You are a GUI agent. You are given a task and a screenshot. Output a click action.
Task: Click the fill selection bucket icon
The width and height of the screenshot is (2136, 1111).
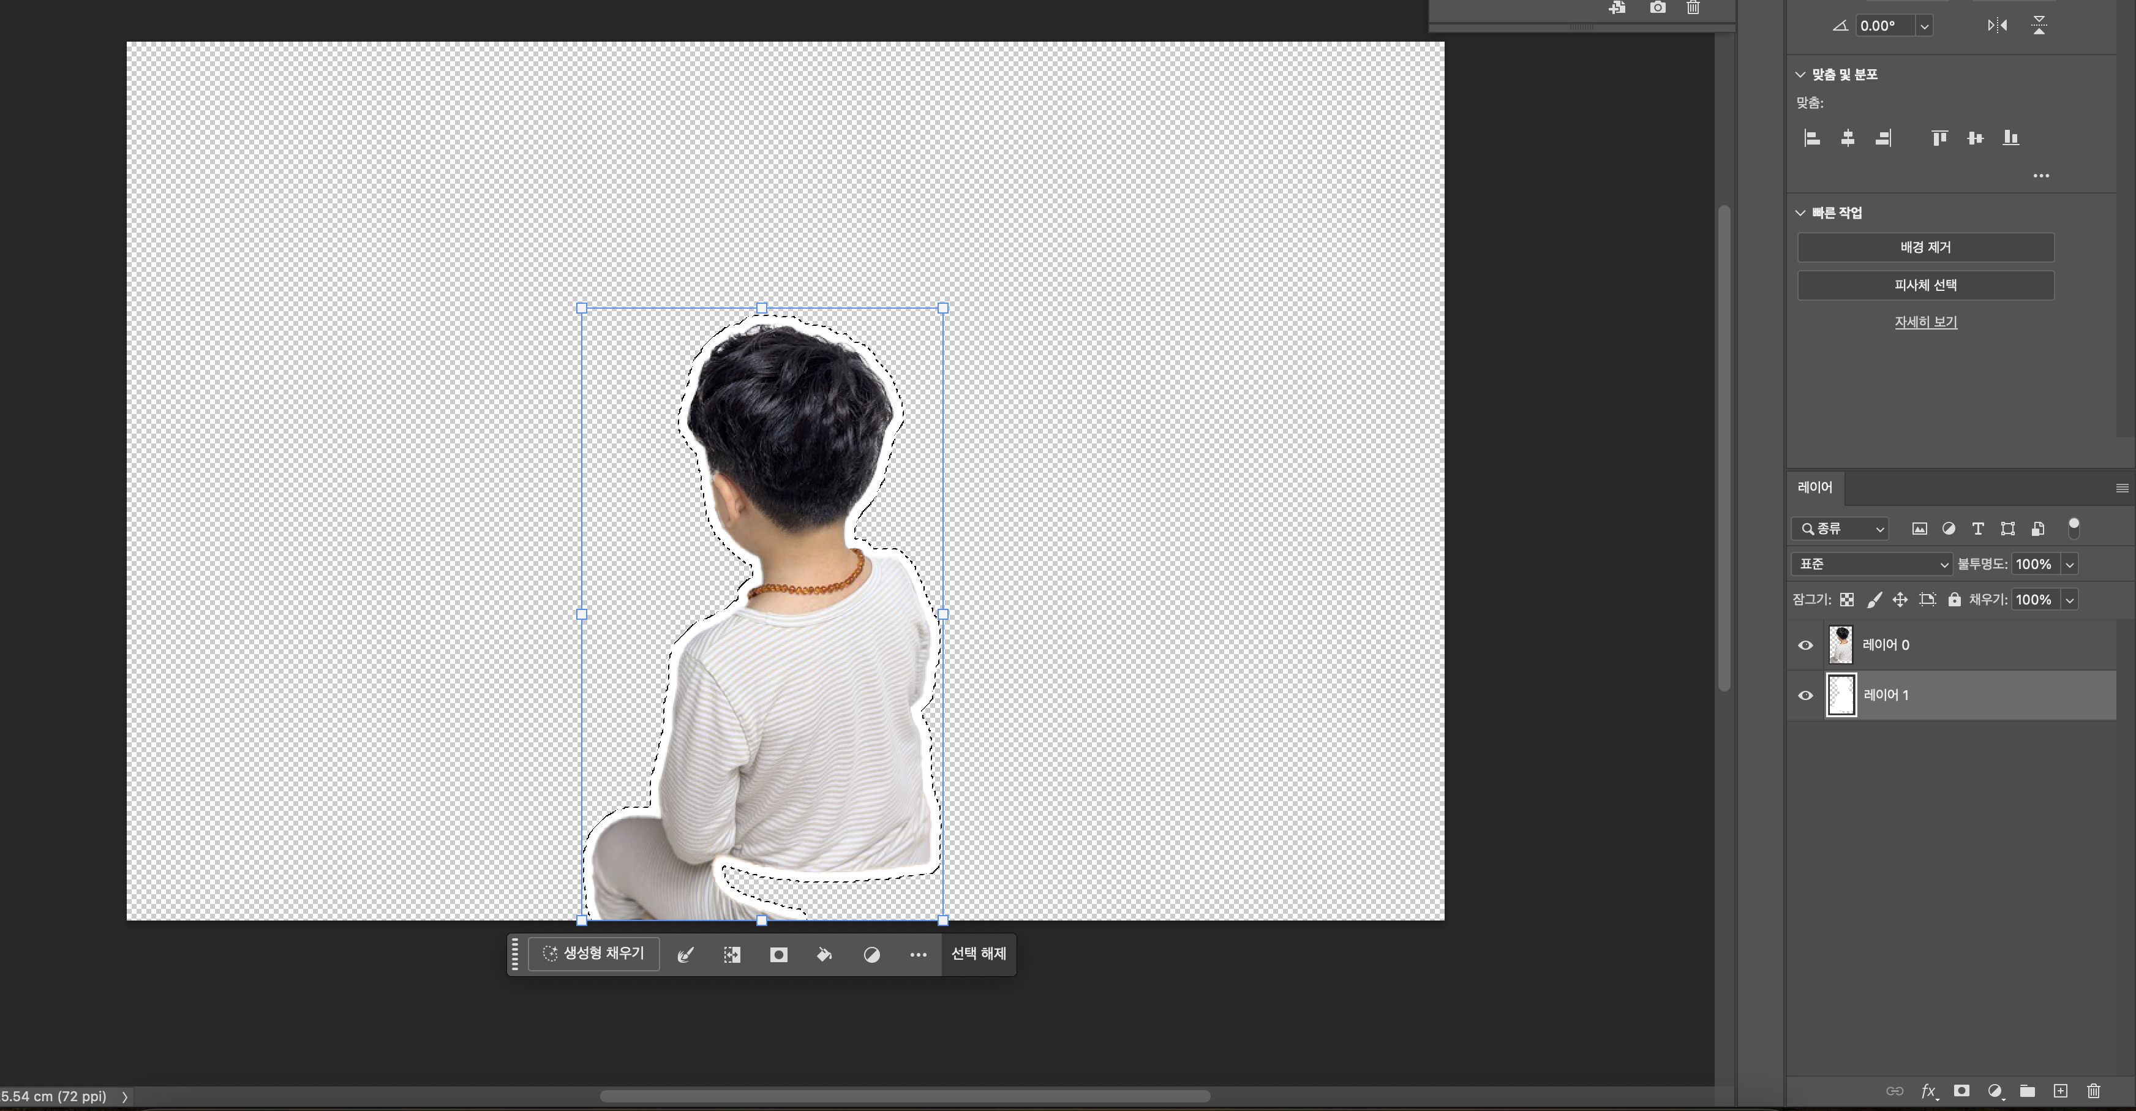(x=824, y=955)
